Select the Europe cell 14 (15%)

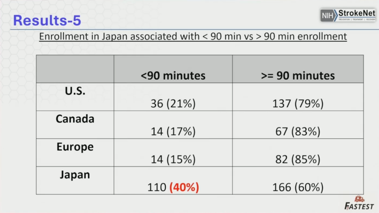click(173, 160)
